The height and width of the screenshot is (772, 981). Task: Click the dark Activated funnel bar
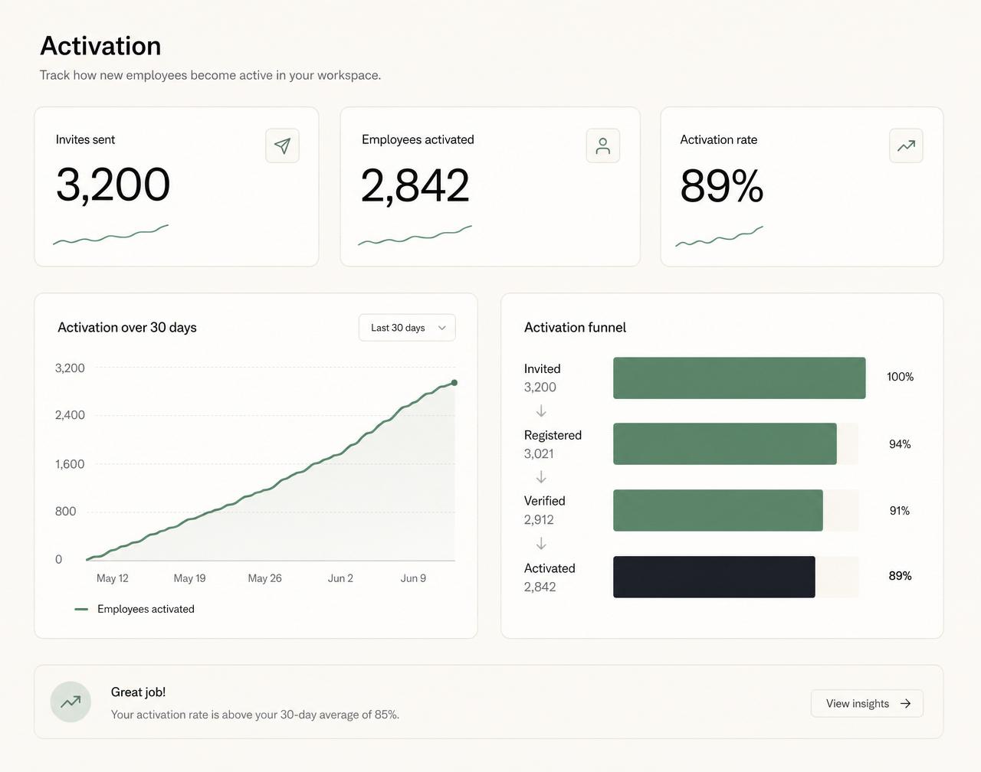click(714, 577)
